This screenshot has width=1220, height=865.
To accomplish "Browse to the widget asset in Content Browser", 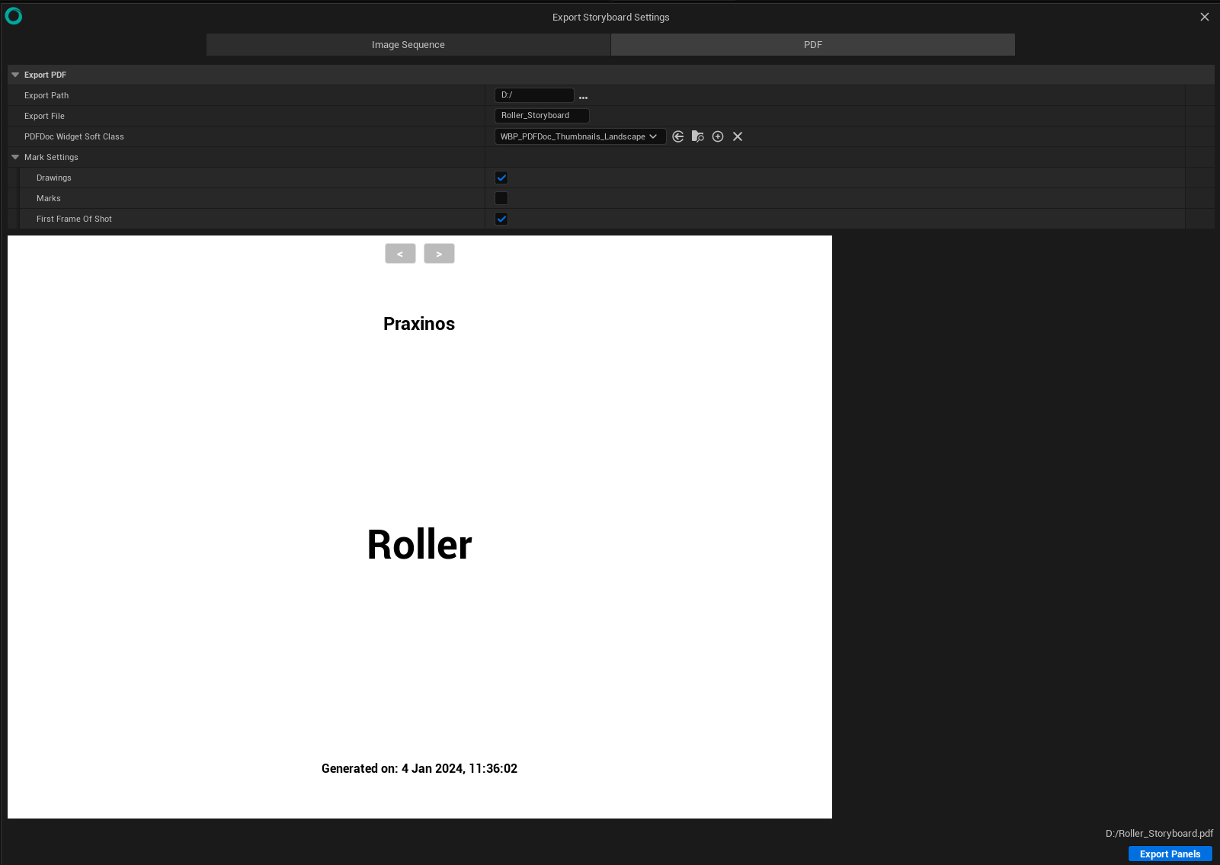I will [698, 136].
